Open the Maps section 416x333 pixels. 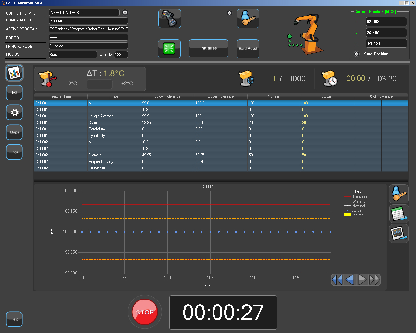coord(14,132)
